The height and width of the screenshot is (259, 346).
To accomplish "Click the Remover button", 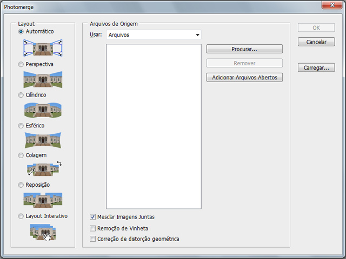I will [x=244, y=63].
